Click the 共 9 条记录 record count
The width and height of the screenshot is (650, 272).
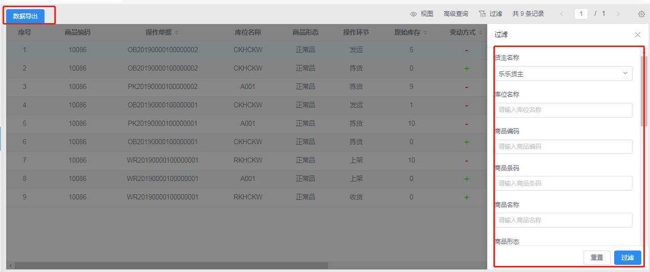[528, 14]
